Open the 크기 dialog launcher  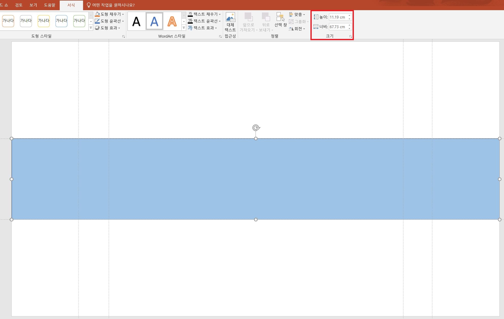351,37
